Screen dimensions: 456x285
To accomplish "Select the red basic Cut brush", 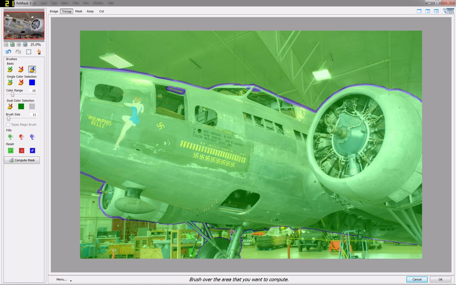I will click(x=21, y=69).
